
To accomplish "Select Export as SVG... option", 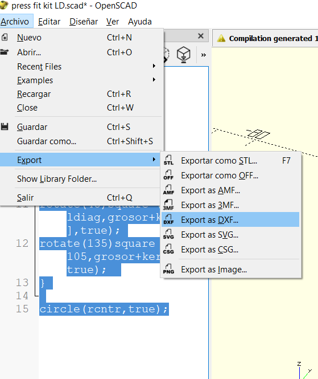I will click(x=230, y=235).
